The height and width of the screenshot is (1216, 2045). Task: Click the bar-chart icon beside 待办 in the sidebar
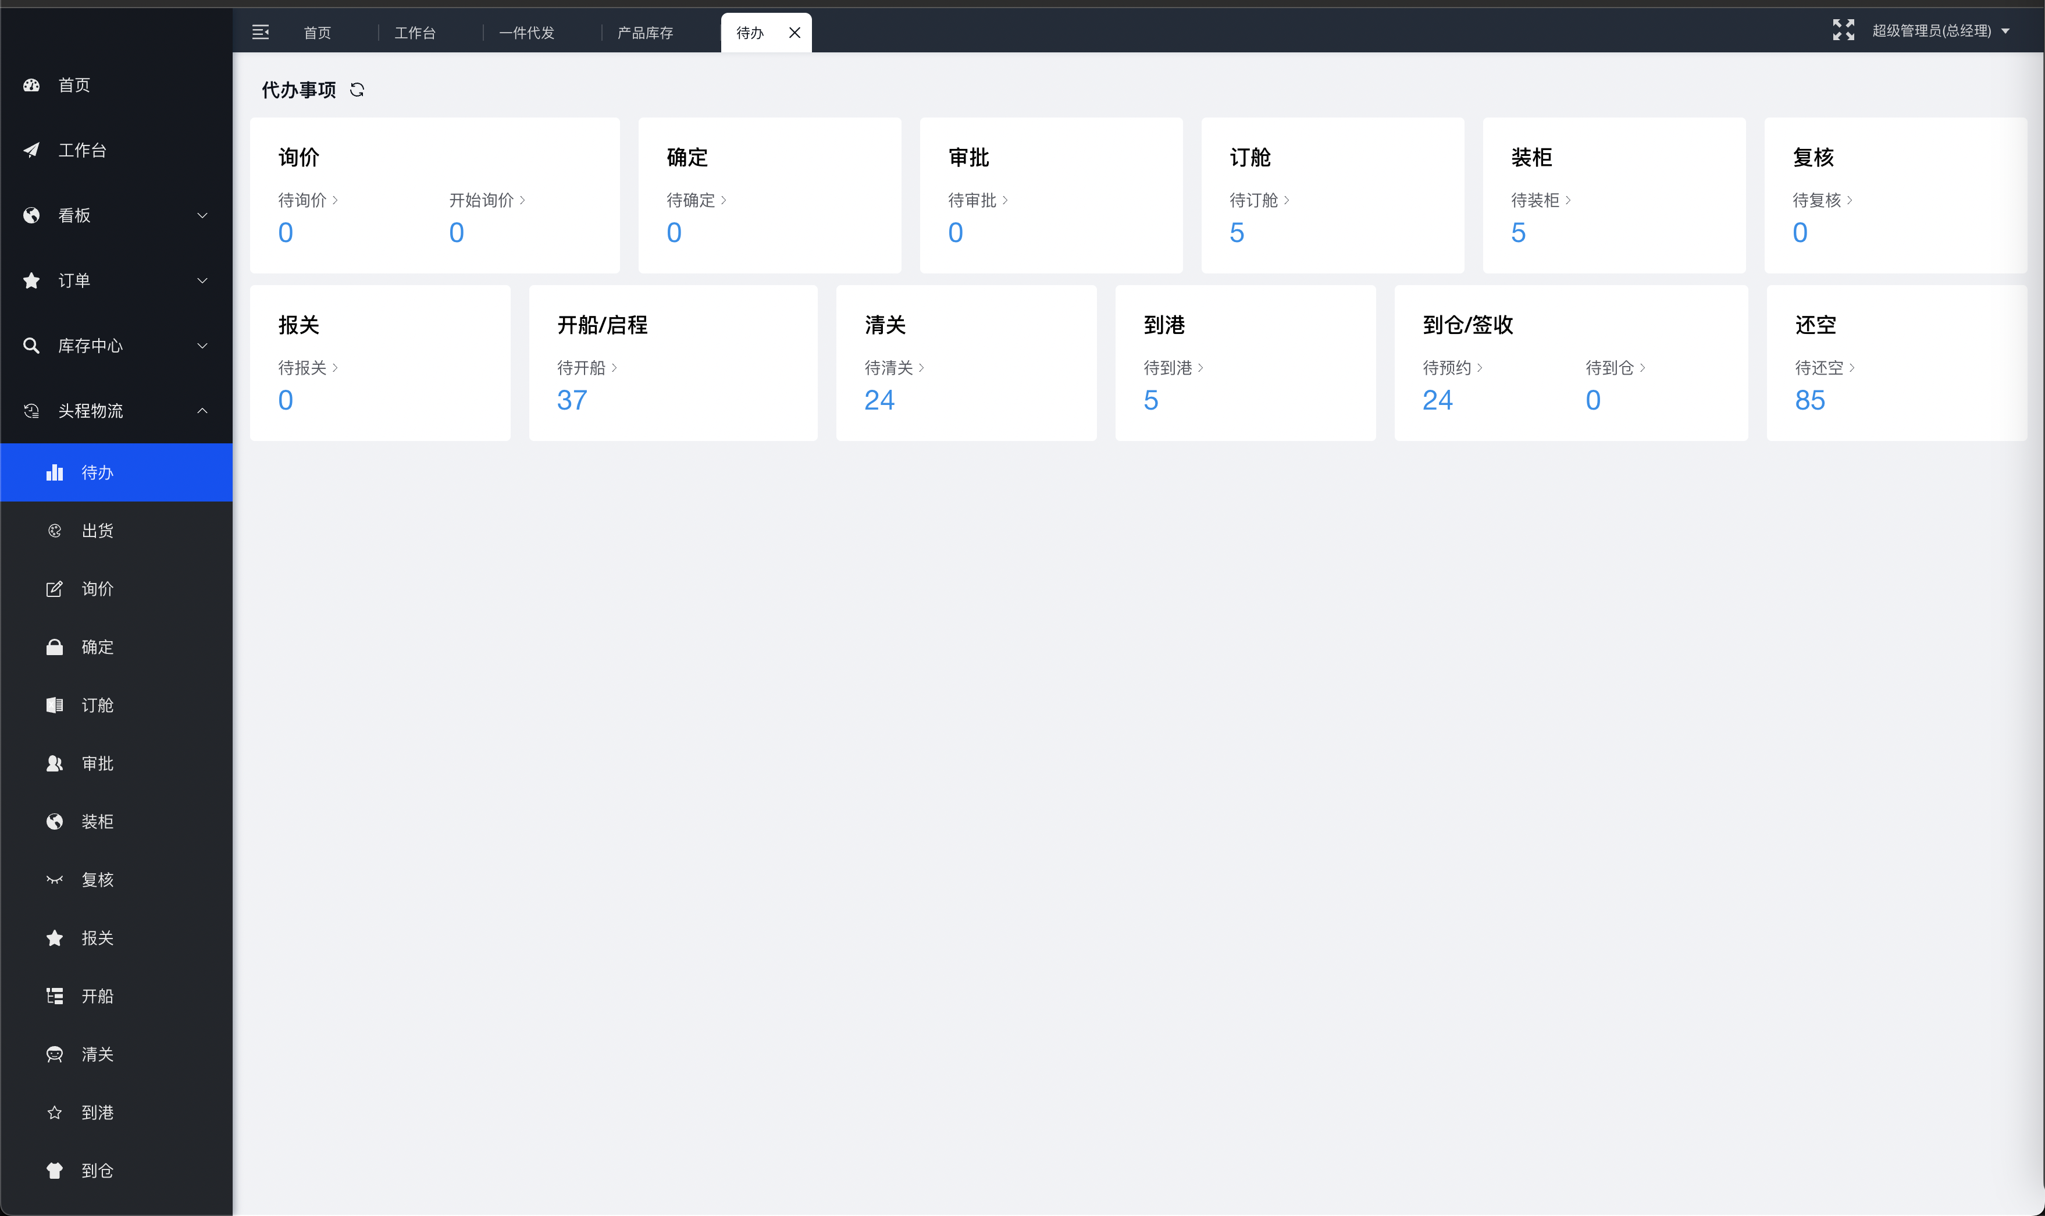(x=55, y=473)
